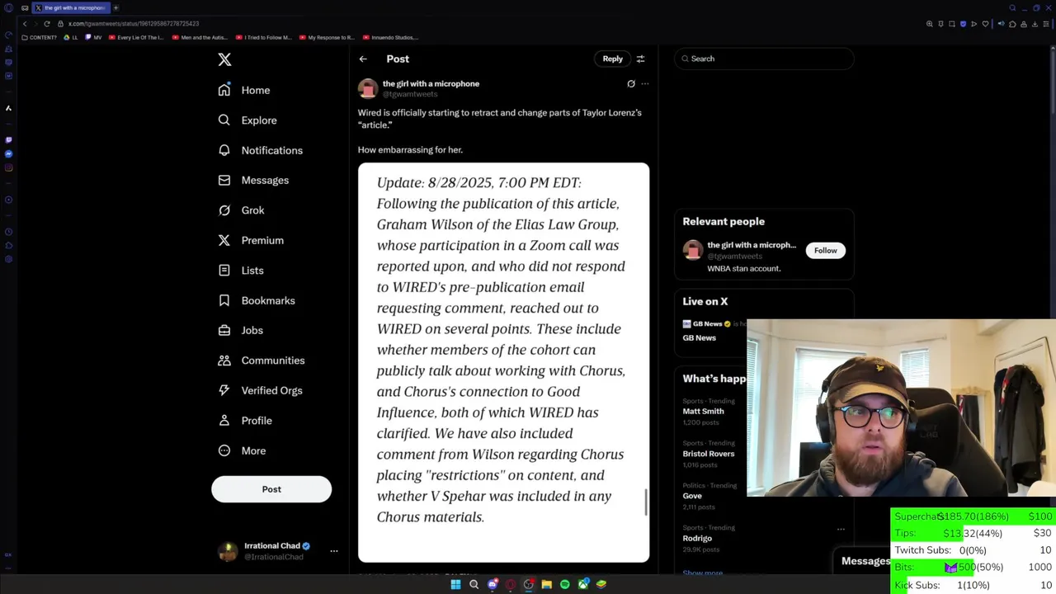Viewport: 1056px width, 594px height.
Task: Open Grok in X sidebar
Action: coord(242,210)
